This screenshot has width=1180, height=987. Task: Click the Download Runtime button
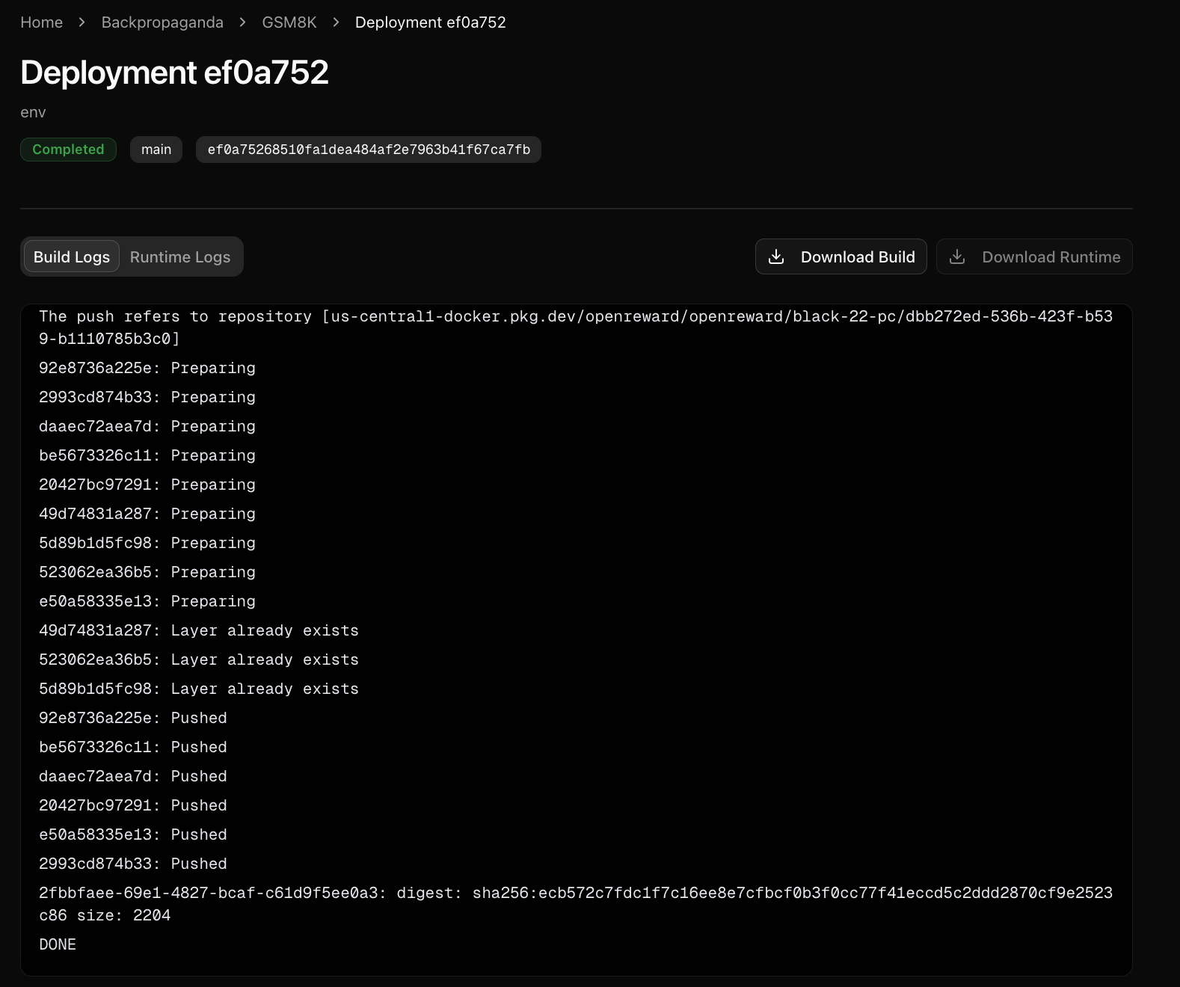pyautogui.click(x=1034, y=256)
